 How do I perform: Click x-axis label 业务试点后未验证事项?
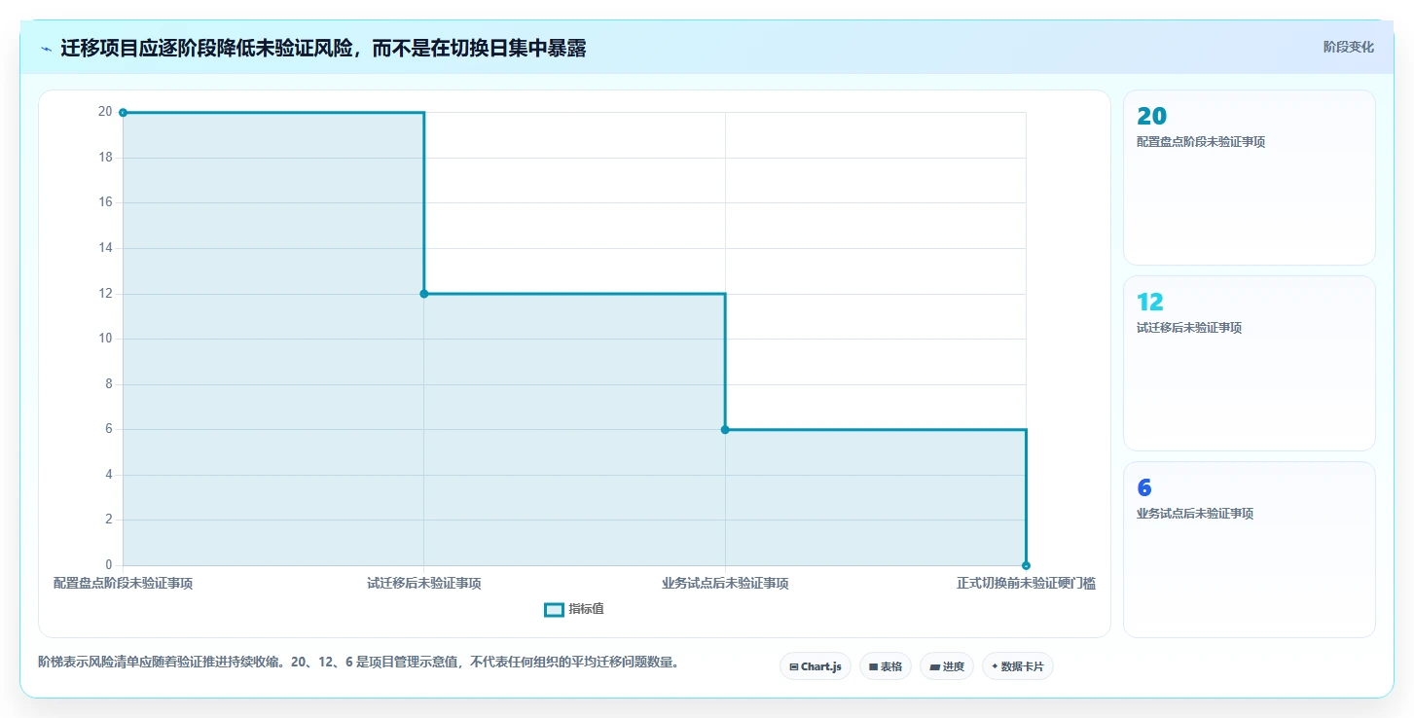coord(725,584)
